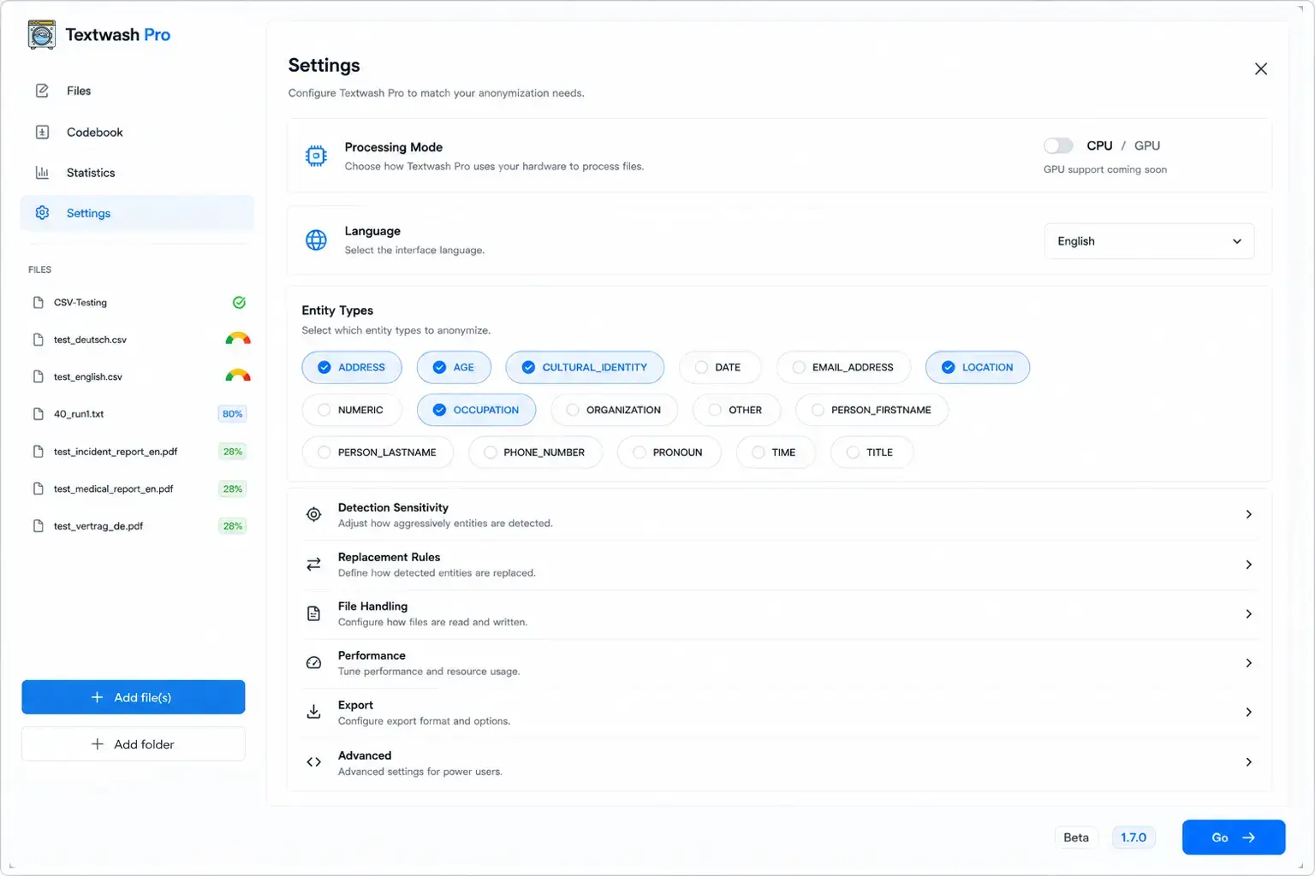Click the gauge indicator next to test_deutsch.csv
Image resolution: width=1315 pixels, height=876 pixels.
point(238,339)
